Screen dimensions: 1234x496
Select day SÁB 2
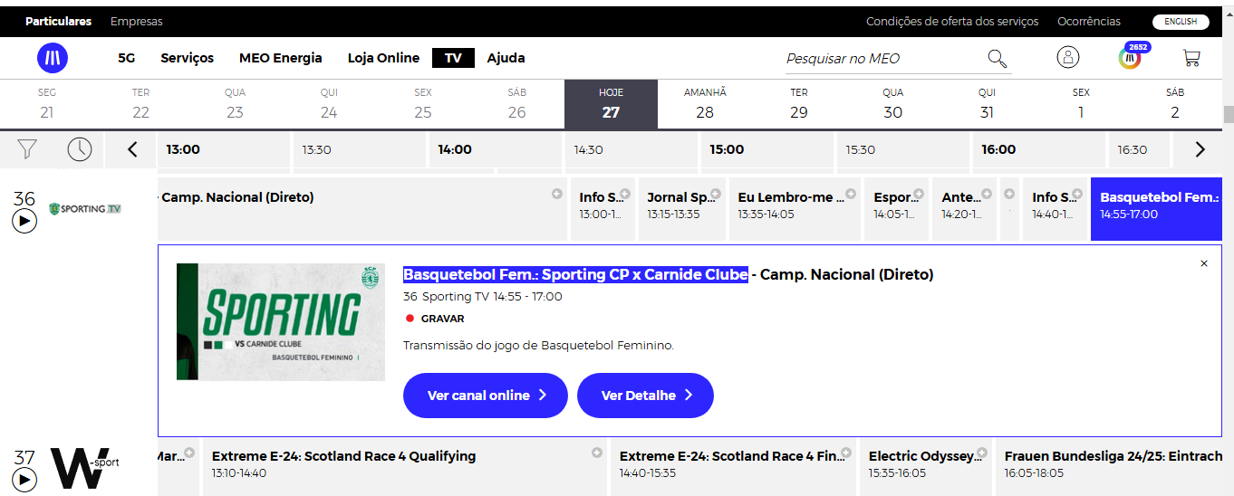tap(1175, 104)
